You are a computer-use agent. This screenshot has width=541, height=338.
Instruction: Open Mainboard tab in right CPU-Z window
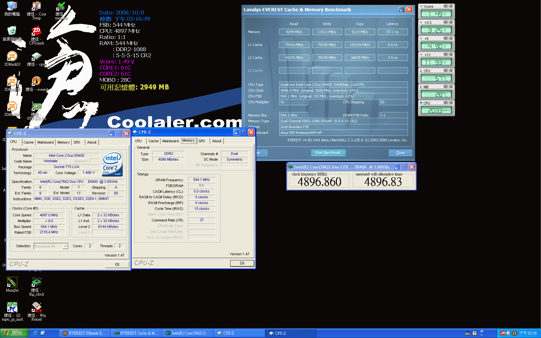coord(170,141)
